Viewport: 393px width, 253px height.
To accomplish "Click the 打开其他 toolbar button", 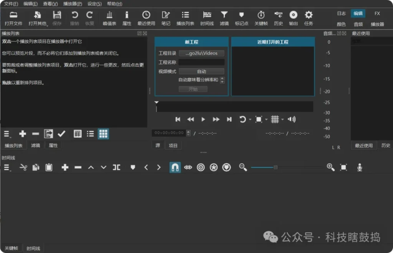I will pos(38,18).
